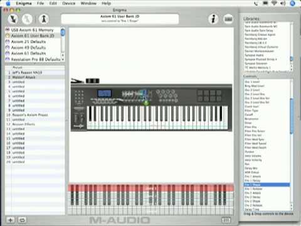Viewport: 301px width, 226px height.
Task: Click the green lit slider on keyboard
Action: pyautogui.click(x=146, y=103)
